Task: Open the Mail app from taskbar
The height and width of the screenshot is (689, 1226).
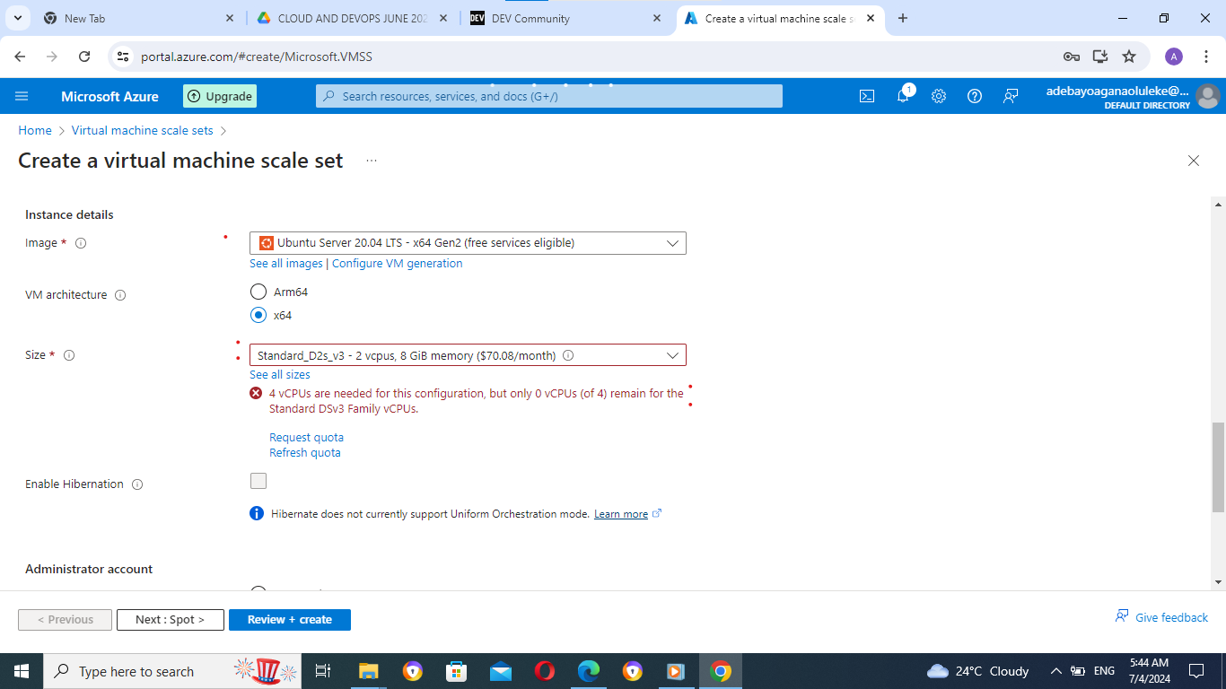Action: (501, 671)
